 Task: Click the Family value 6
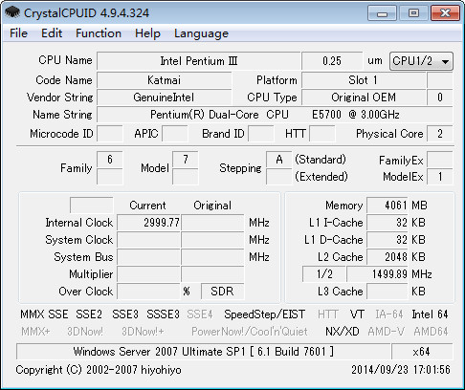pyautogui.click(x=110, y=160)
